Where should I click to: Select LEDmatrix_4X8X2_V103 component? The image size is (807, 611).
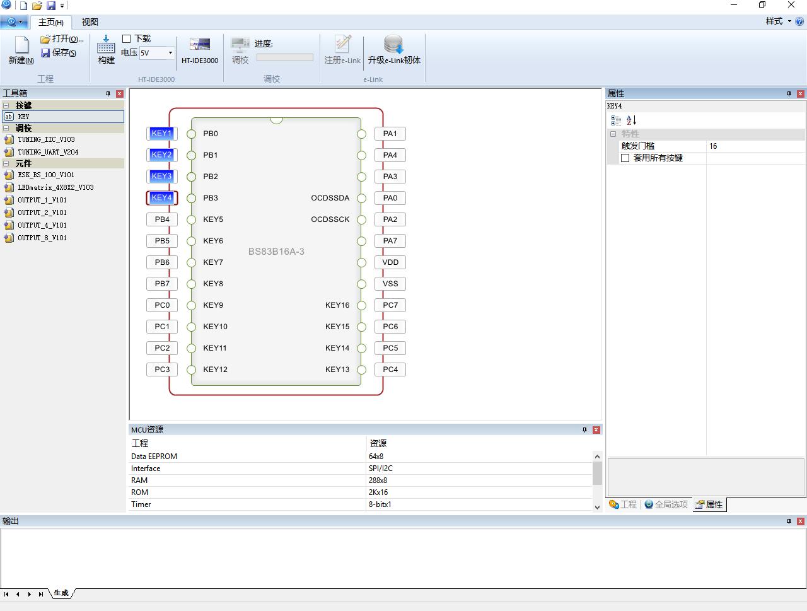point(55,187)
